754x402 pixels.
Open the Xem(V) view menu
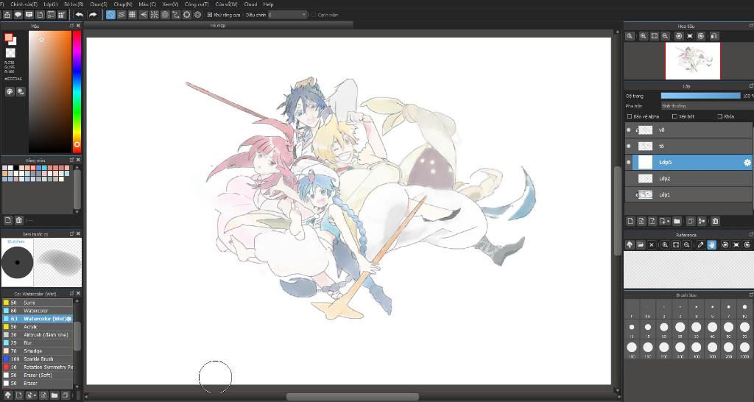pyautogui.click(x=170, y=4)
